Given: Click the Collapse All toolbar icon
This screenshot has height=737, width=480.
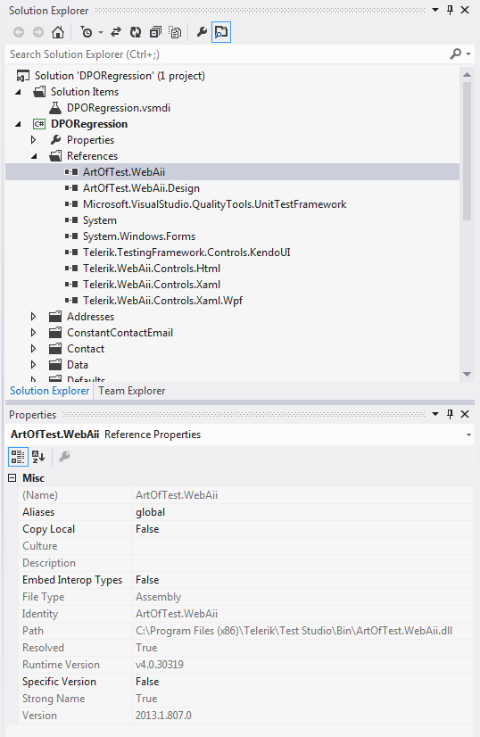Looking at the screenshot, I should click(155, 32).
